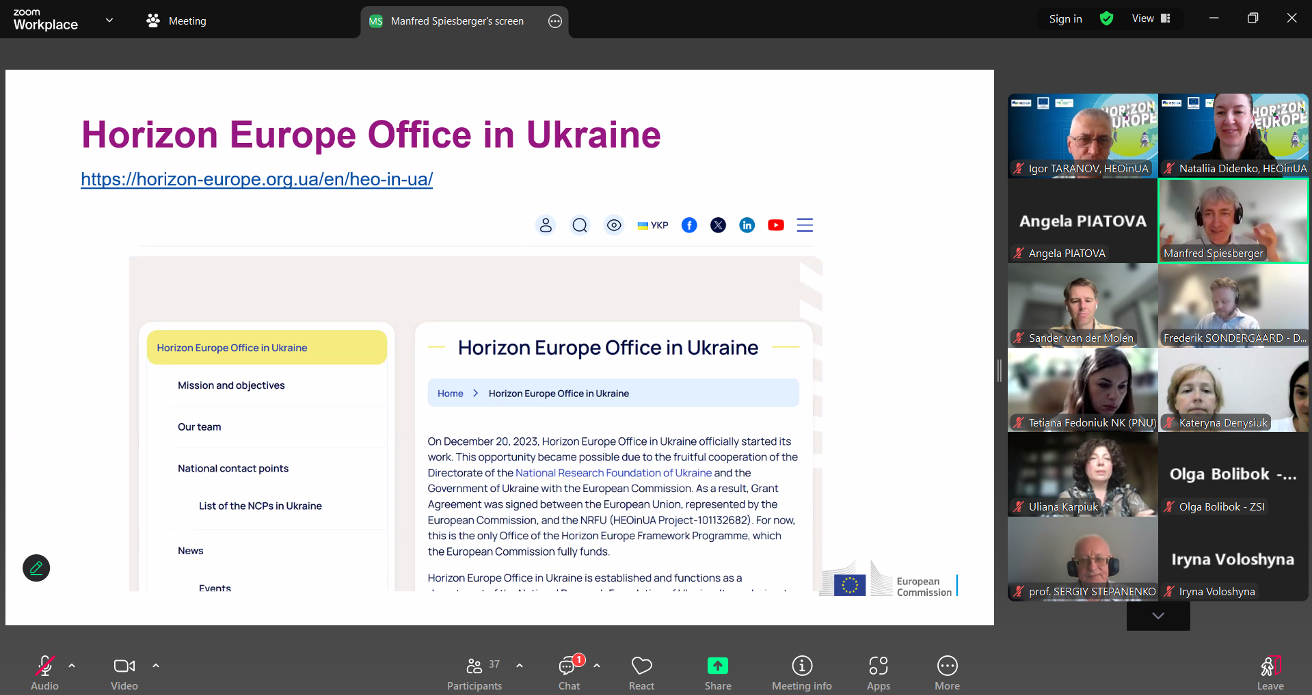The width and height of the screenshot is (1312, 695).
Task: Select Manfred Spiesberger video thumbnail
Action: (1233, 221)
